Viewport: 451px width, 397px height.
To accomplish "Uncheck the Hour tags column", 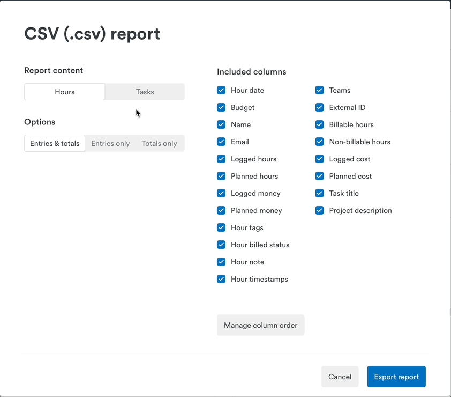I will 221,227.
